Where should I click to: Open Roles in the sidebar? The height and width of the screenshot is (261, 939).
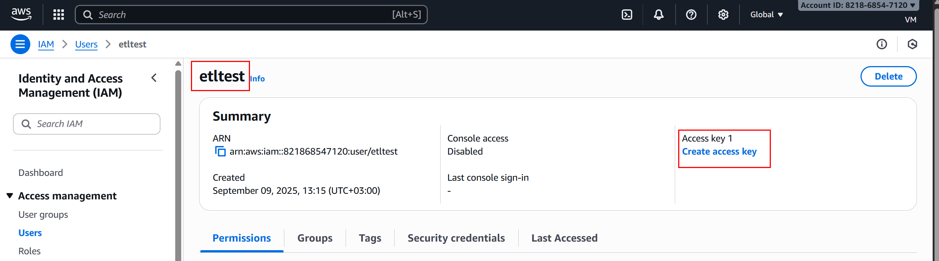coord(30,251)
